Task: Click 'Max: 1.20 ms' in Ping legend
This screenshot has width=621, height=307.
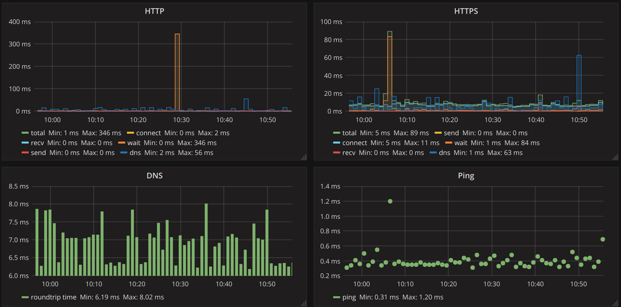Action: [423, 297]
